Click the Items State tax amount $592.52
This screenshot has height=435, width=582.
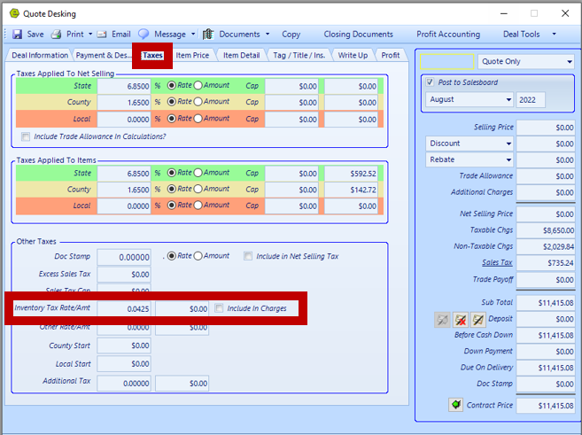pyautogui.click(x=351, y=174)
